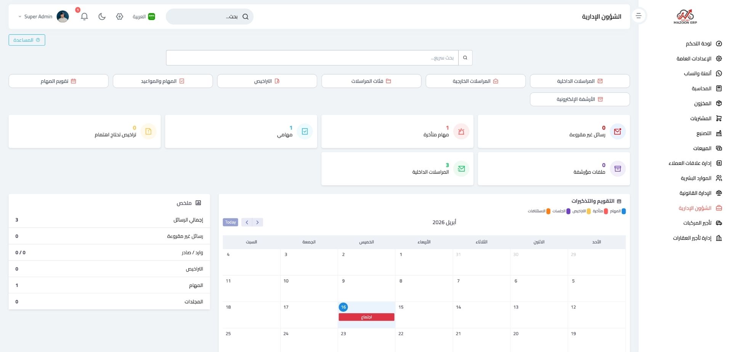732x352 pixels.
Task: Open the Super Admin user dropdown
Action: tap(38, 17)
